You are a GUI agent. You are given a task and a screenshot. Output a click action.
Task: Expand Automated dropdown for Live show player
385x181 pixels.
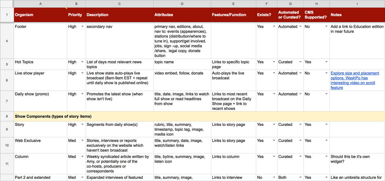pos(300,73)
